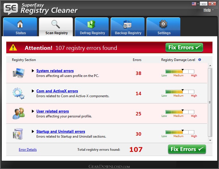Click the scrollbar down arrow
This screenshot has height=169, width=219.
pos(210,141)
